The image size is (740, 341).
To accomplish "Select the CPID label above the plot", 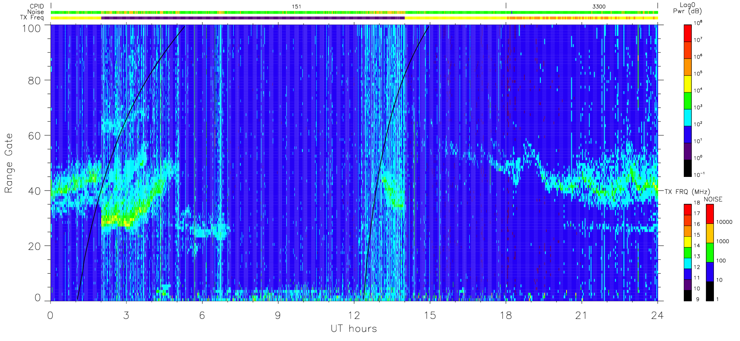I will pos(37,6).
